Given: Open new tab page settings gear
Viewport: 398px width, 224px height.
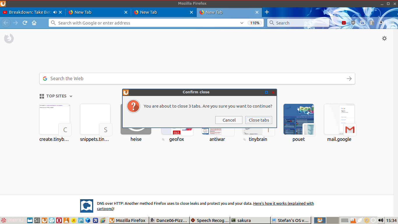Looking at the screenshot, I should [384, 38].
